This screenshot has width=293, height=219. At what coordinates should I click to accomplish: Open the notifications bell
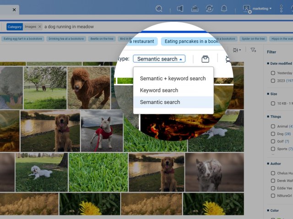(x=224, y=9)
